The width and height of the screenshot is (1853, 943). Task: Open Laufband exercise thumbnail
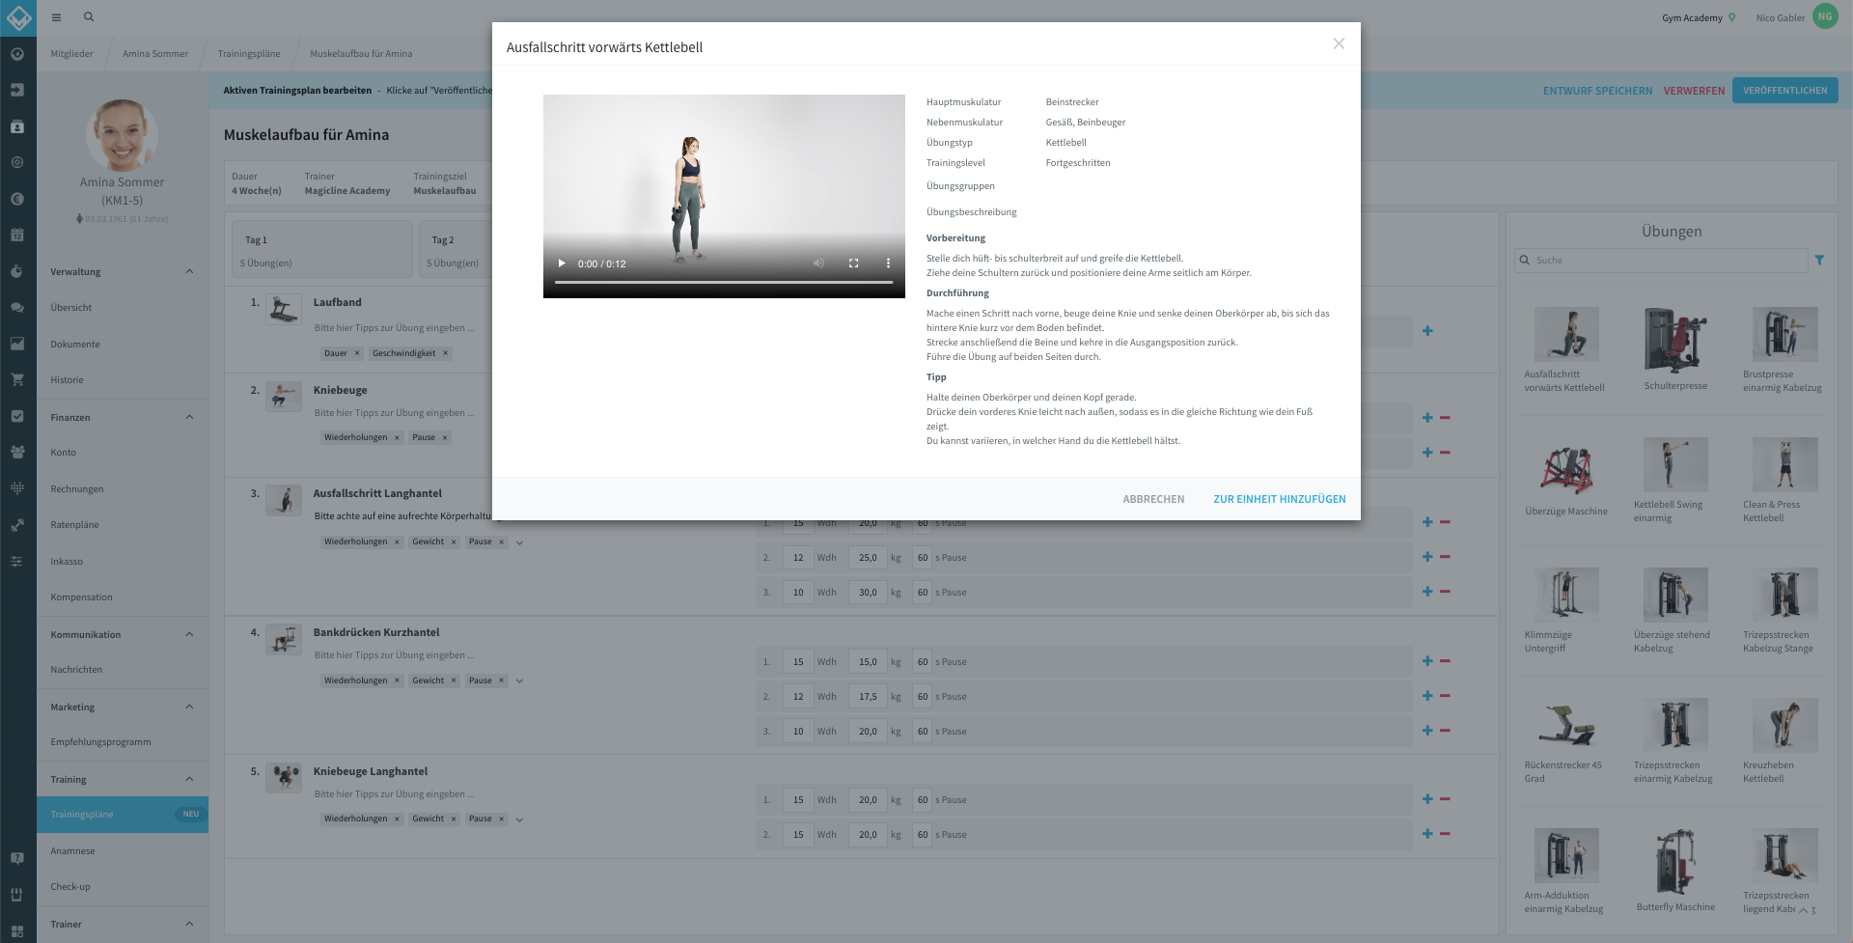point(283,310)
